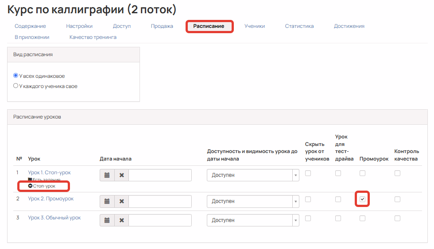Click the Расписание уроков panel header

217,117
